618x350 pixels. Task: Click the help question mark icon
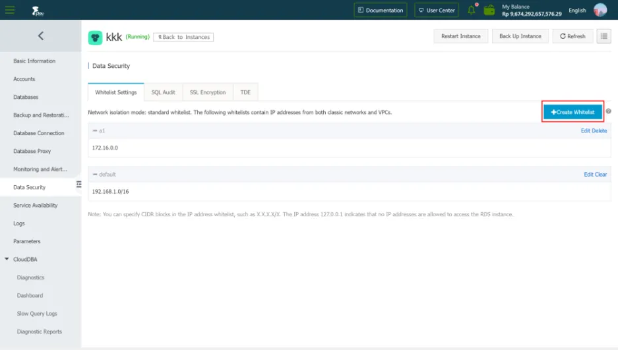click(609, 111)
